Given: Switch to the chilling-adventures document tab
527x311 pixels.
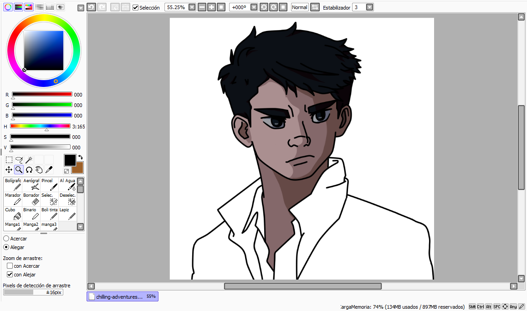Looking at the screenshot, I should [123, 296].
